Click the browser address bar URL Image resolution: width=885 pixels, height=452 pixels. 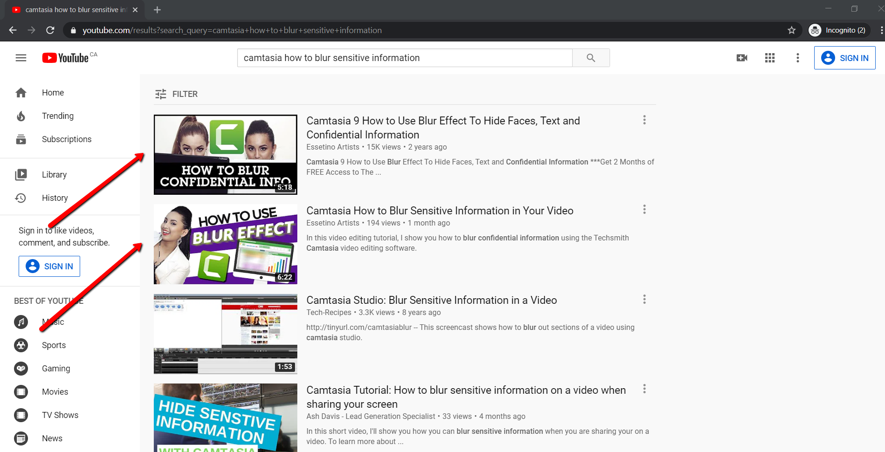[x=232, y=30]
